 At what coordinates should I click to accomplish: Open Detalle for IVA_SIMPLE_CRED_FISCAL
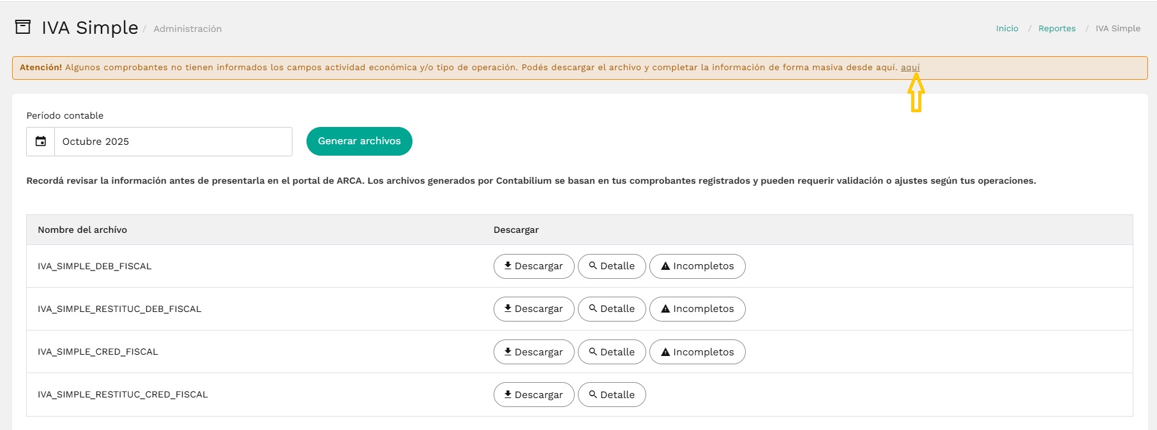point(612,352)
